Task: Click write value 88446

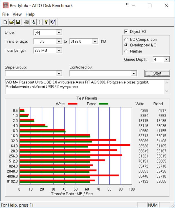Action: (x=143, y=176)
